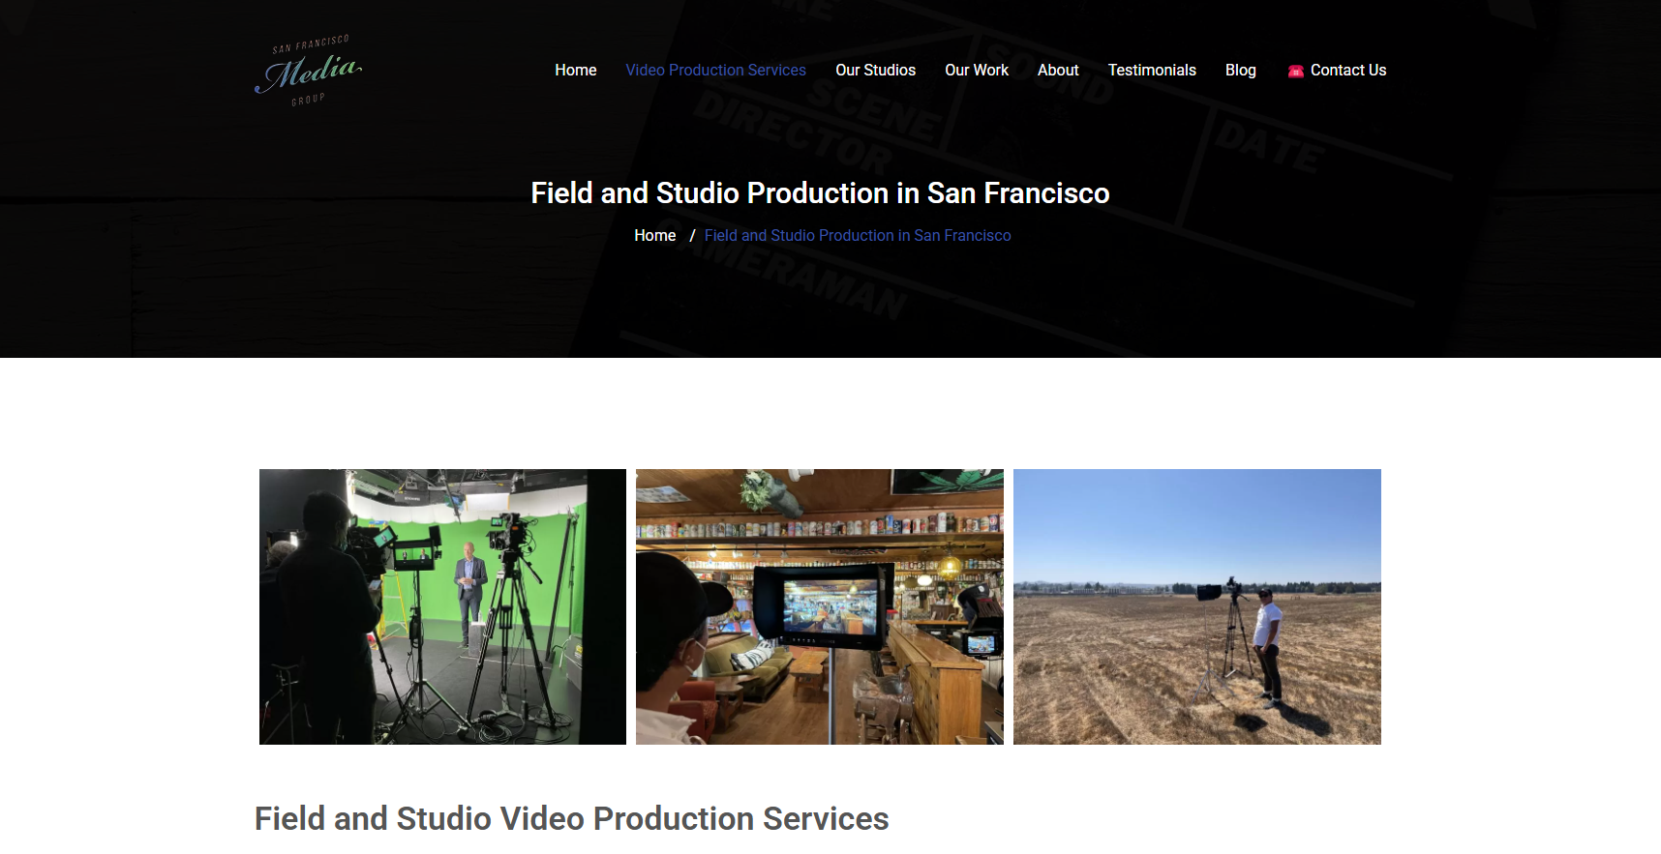
Task: Open the green screen studio photo
Action: (x=442, y=606)
